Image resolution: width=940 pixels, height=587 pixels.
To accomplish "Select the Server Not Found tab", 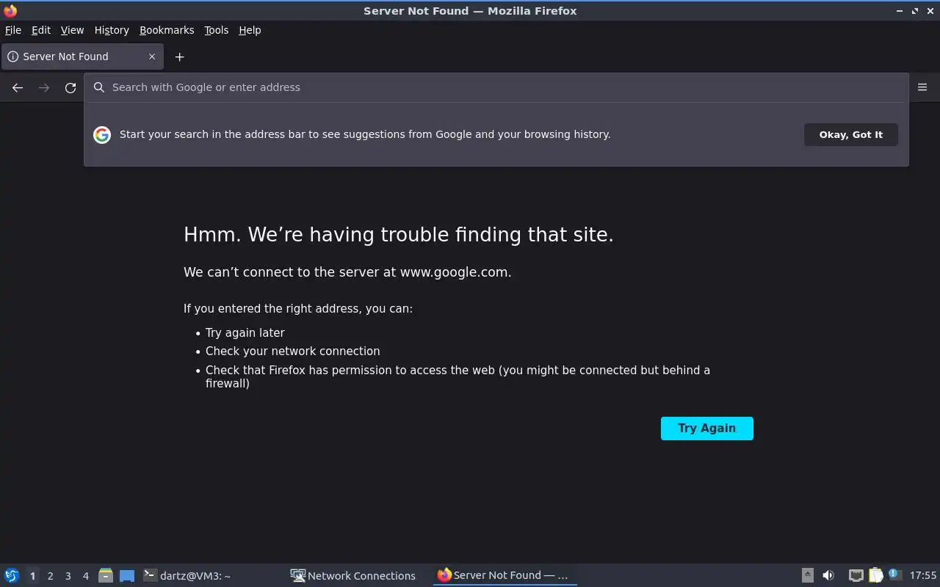I will (x=82, y=56).
